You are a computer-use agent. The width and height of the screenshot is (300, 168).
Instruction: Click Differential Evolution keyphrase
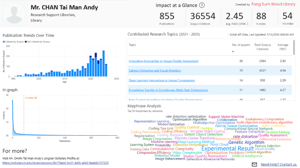coord(275,139)
